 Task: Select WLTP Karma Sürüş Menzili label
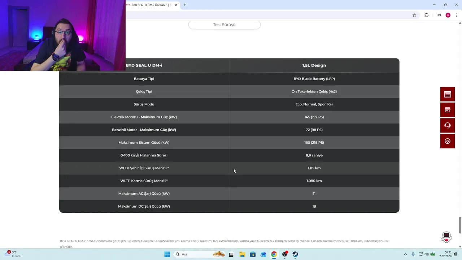(144, 181)
